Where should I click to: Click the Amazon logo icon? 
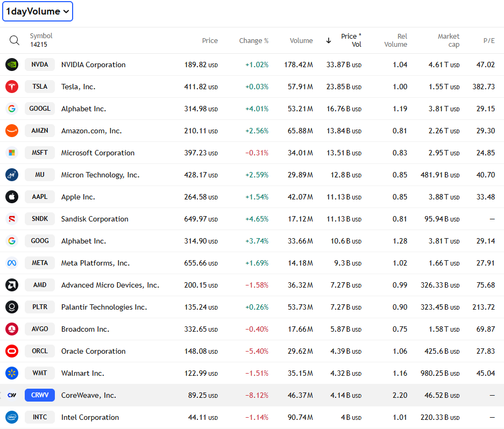pos(12,131)
